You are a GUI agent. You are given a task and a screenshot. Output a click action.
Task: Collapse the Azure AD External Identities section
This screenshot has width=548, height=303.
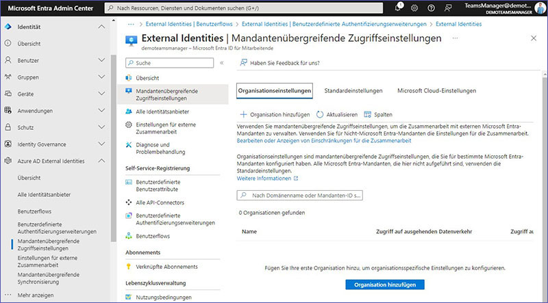(x=101, y=161)
